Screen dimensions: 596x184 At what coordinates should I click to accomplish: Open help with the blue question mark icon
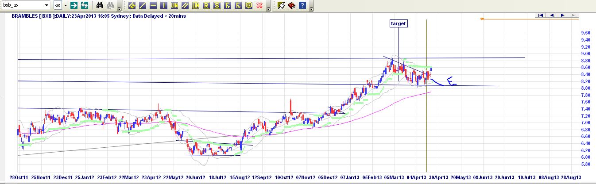[x=302, y=5]
